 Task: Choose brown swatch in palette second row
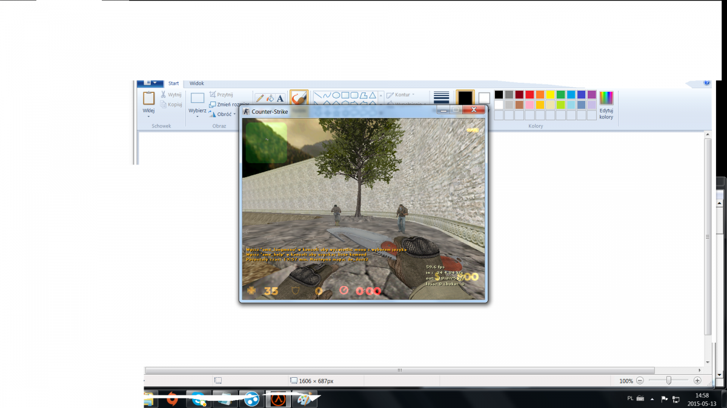[x=519, y=105]
